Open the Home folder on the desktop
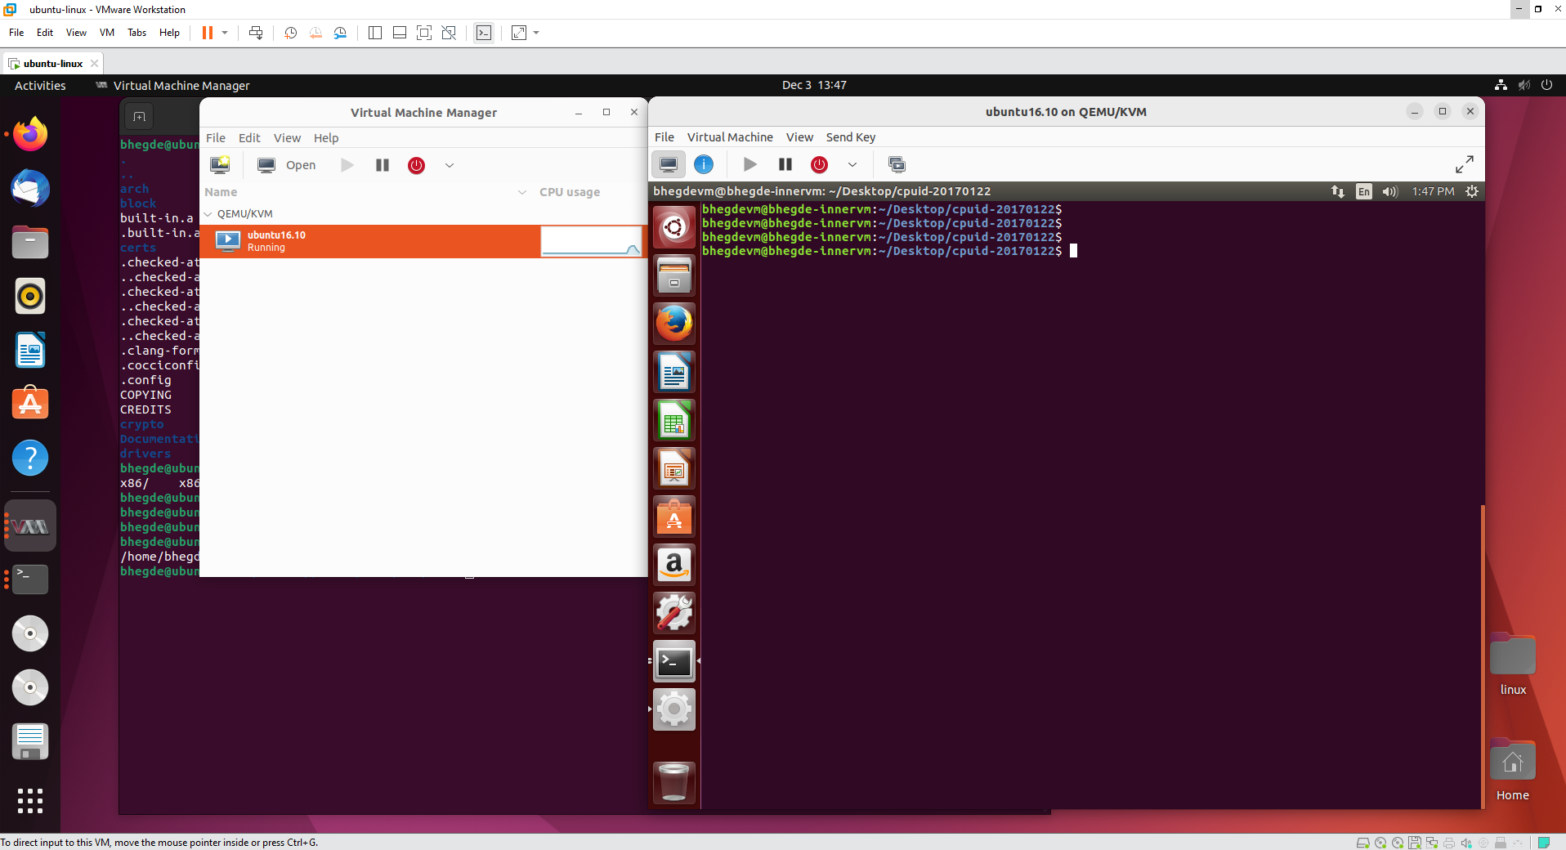This screenshot has height=850, width=1566. point(1513,770)
